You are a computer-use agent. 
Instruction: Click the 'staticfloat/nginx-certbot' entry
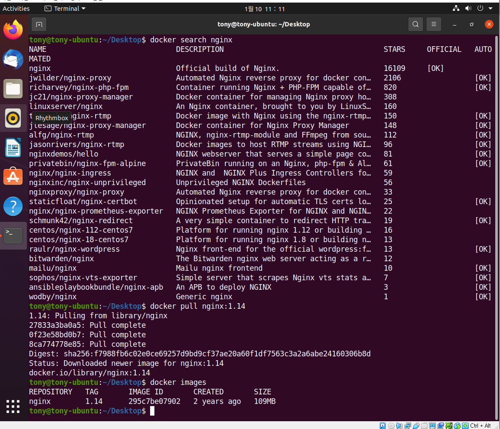[x=83, y=202]
